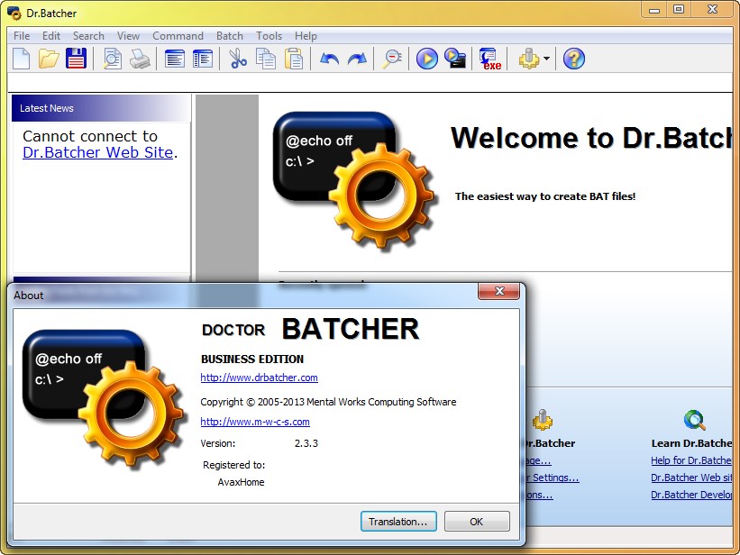740x555 pixels.
Task: Switch to the second editor view mode icon
Action: coord(203,59)
